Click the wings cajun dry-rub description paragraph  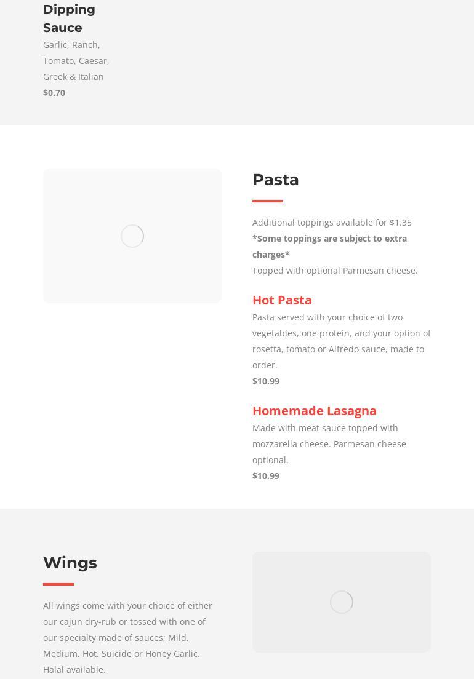(127, 637)
